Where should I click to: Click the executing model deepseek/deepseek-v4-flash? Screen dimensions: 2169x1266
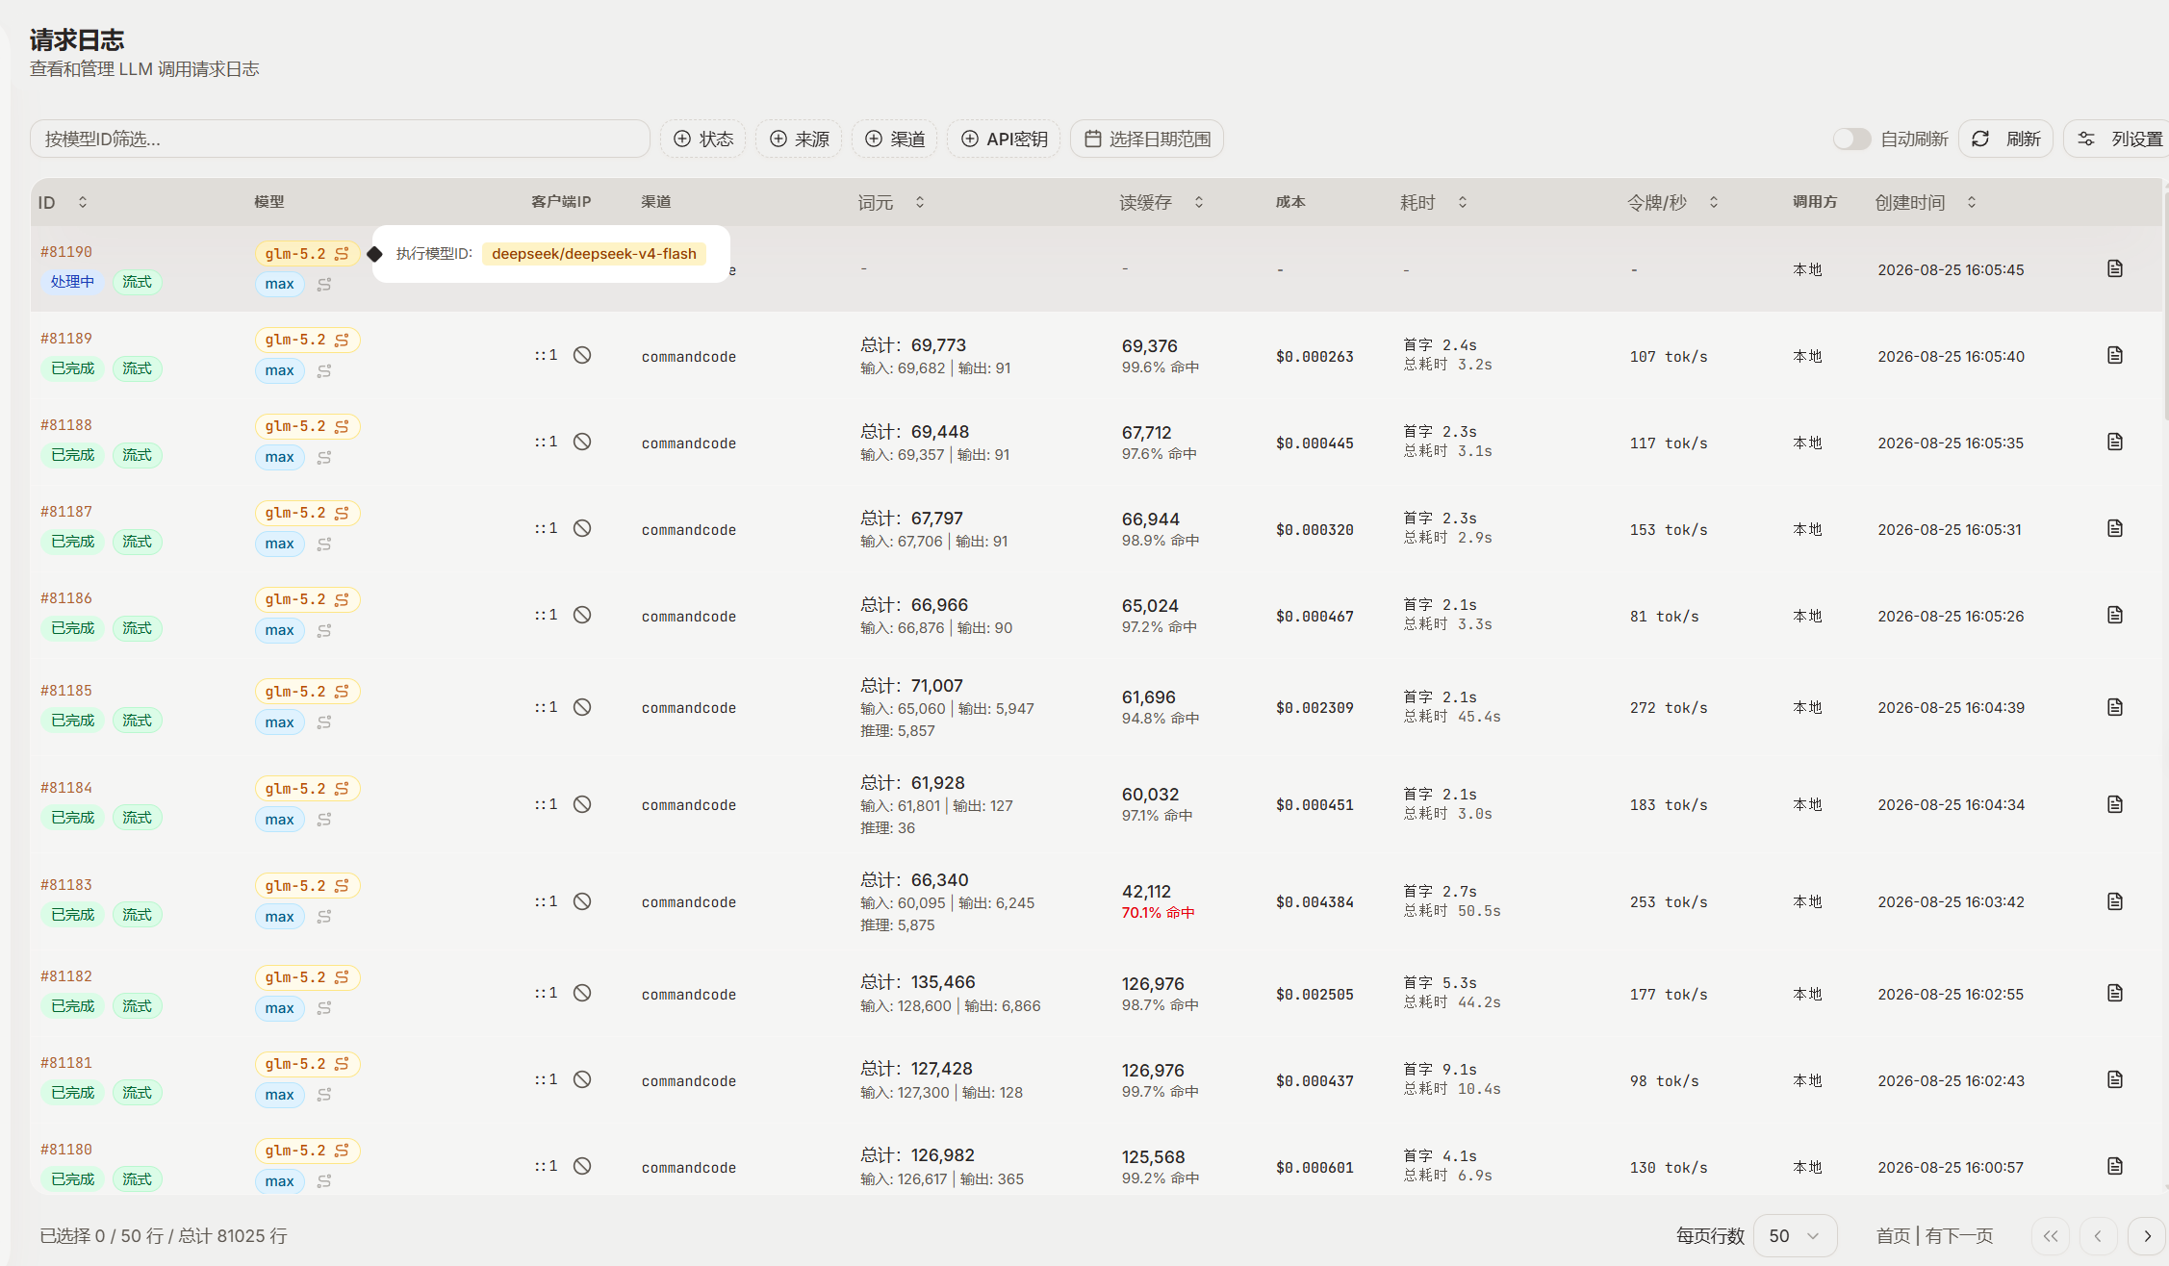coord(594,253)
